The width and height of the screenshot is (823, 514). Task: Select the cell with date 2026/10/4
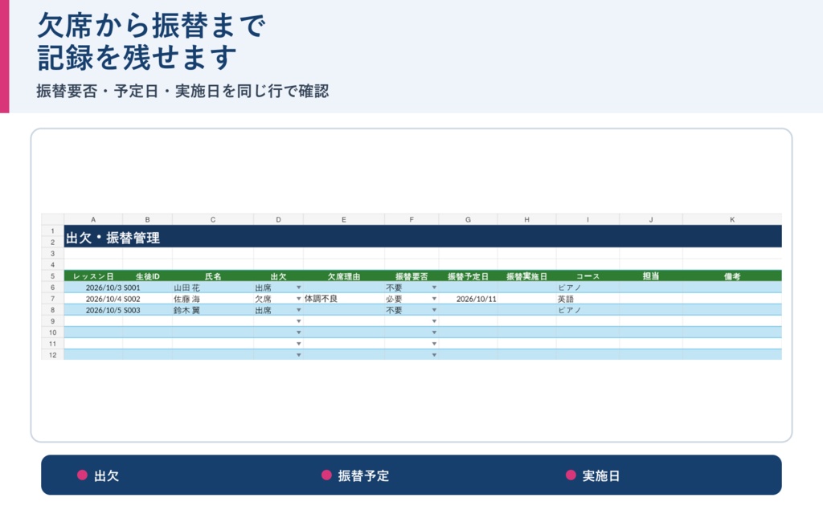click(x=93, y=299)
